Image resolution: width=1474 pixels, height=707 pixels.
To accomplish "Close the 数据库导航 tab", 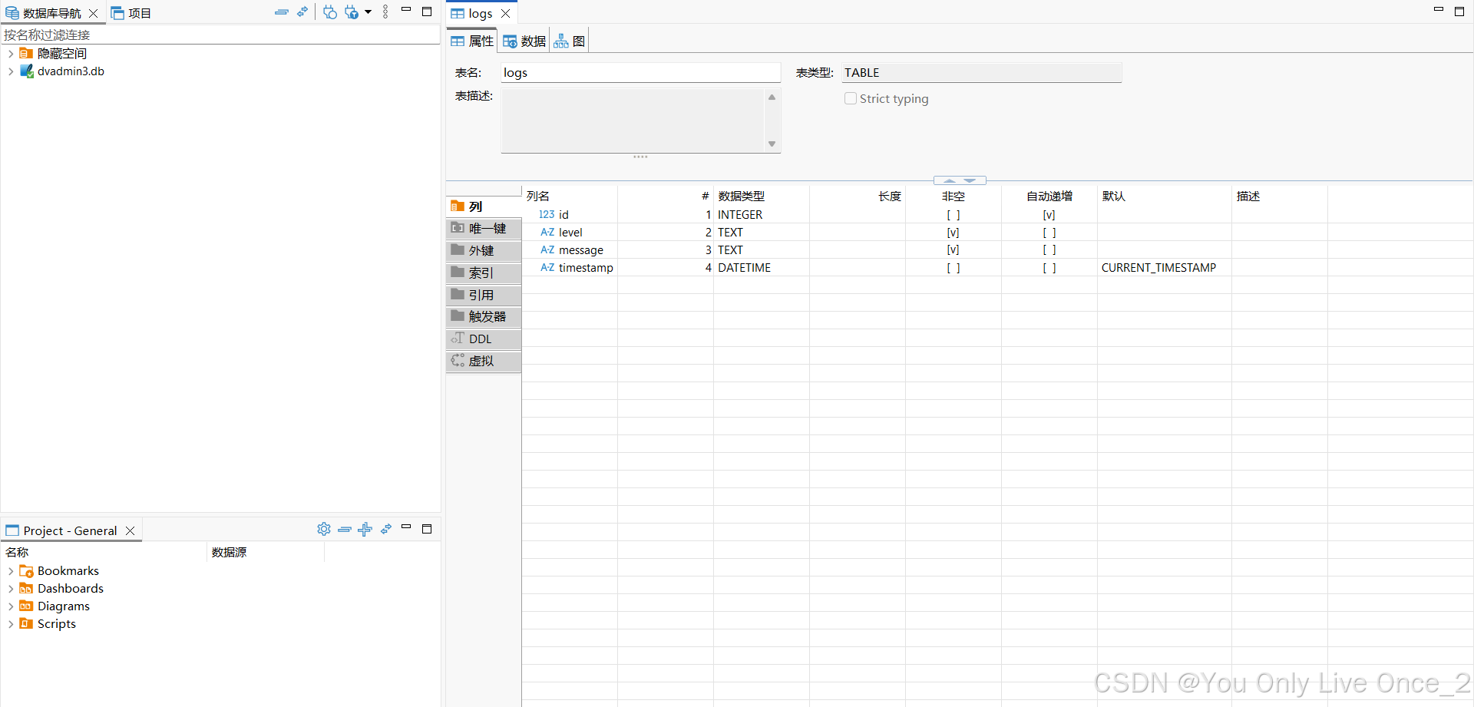I will [94, 13].
